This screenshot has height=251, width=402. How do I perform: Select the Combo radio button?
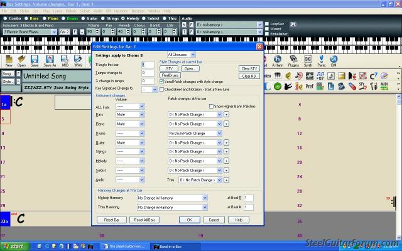click(5, 18)
